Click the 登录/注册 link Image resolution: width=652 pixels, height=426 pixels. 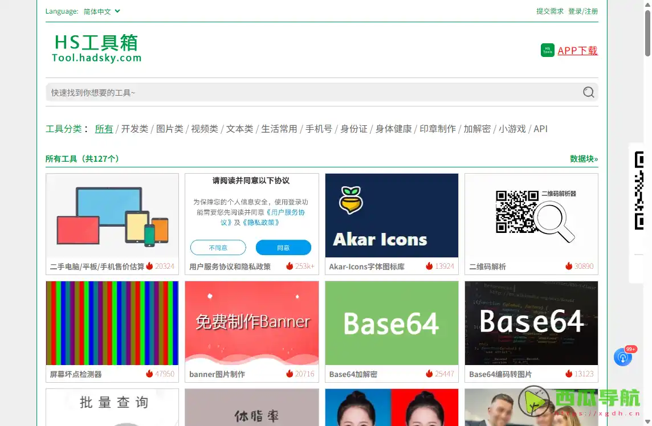point(583,11)
